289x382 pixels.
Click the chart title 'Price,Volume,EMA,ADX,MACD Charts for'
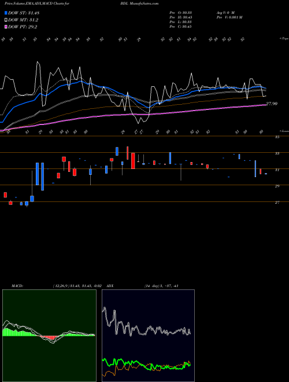[x=37, y=3]
